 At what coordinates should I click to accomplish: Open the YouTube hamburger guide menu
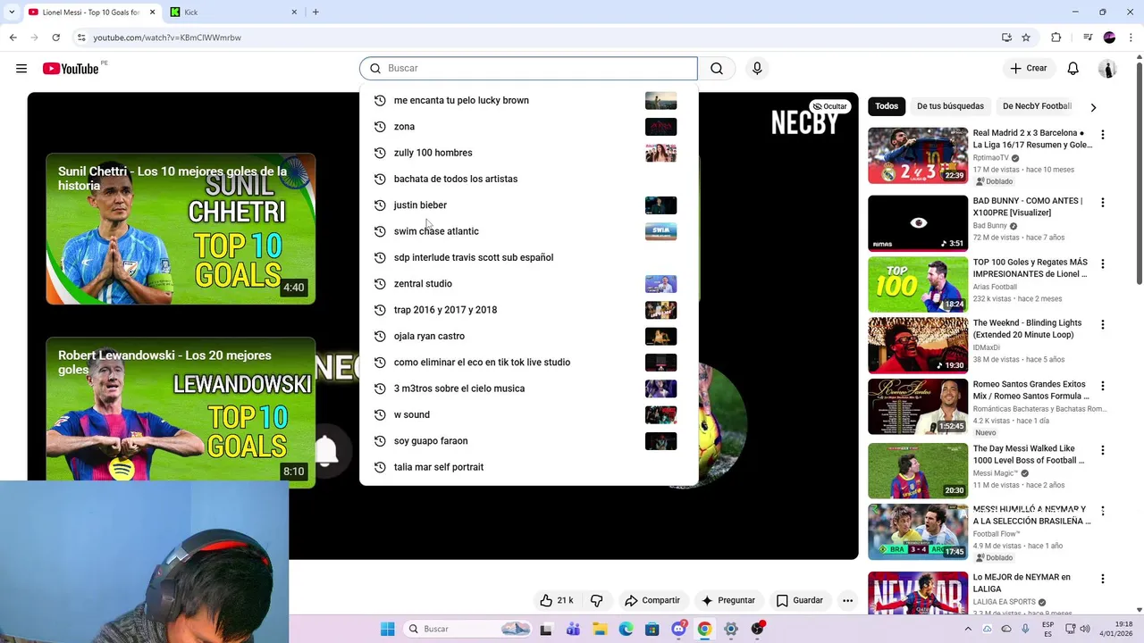[x=21, y=69]
